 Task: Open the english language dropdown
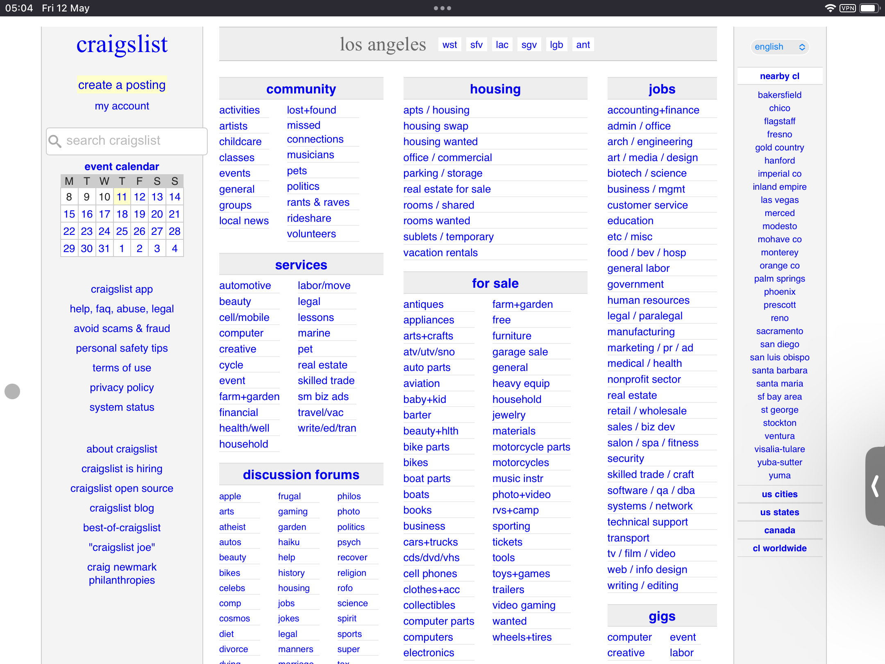pyautogui.click(x=779, y=47)
